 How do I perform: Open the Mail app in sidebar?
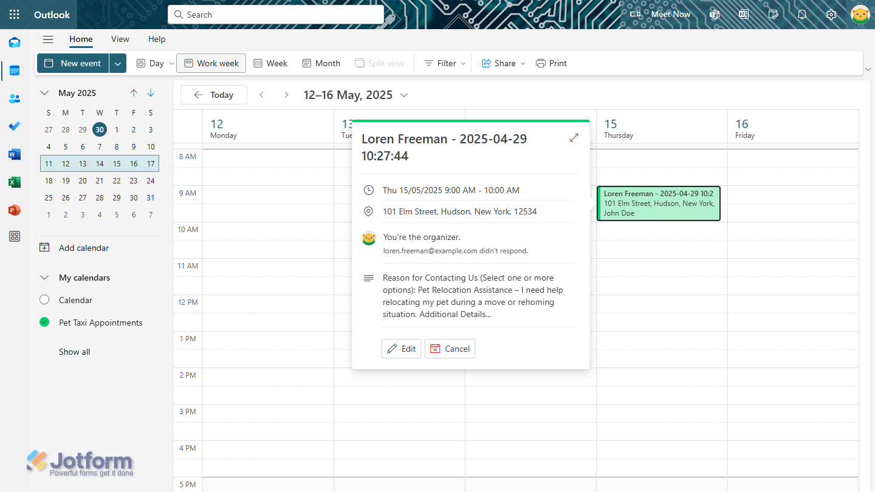click(15, 43)
